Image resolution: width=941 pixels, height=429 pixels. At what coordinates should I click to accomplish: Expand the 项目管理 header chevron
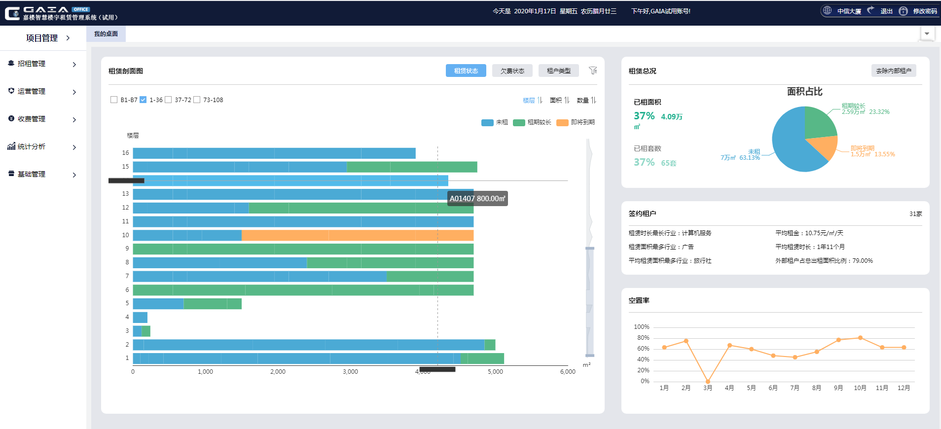68,38
